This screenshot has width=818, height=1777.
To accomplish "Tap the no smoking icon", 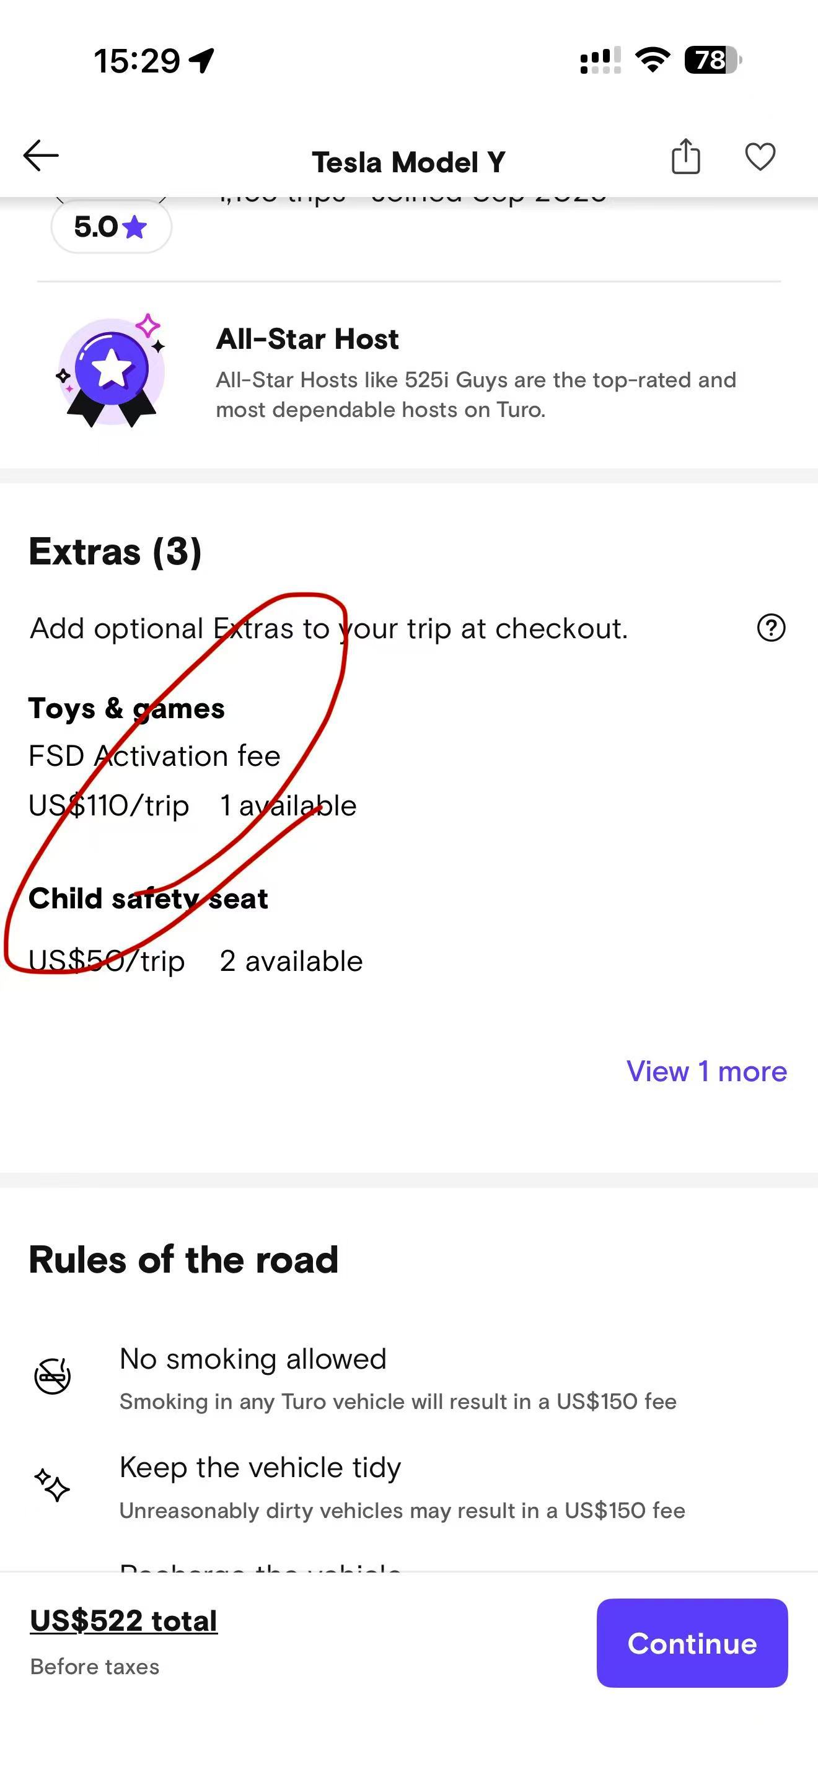I will [53, 1376].
